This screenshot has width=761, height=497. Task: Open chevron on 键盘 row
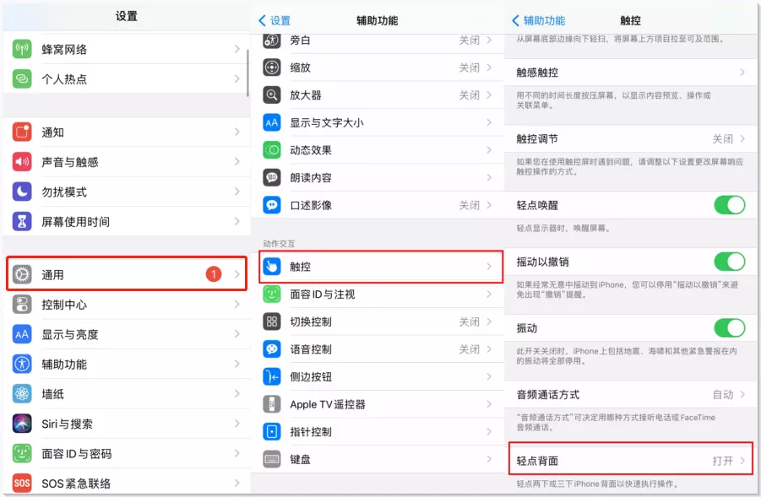pos(489,459)
